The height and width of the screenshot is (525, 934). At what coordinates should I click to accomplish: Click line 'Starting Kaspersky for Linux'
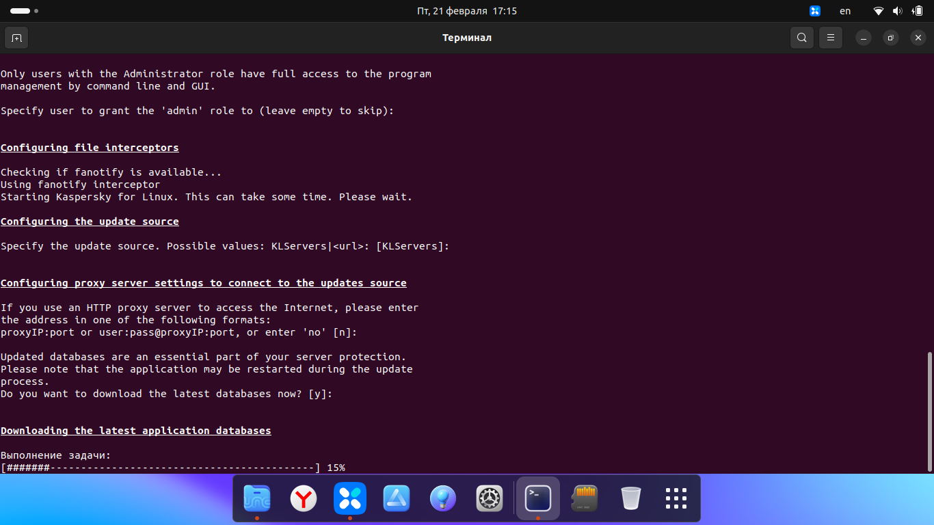(x=206, y=197)
